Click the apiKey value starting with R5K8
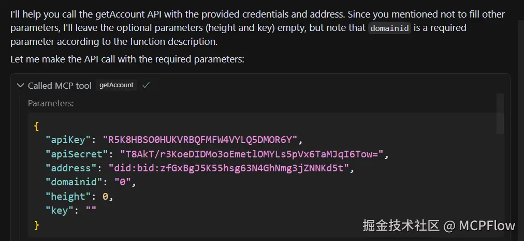This screenshot has height=241, width=524. pyautogui.click(x=200, y=139)
